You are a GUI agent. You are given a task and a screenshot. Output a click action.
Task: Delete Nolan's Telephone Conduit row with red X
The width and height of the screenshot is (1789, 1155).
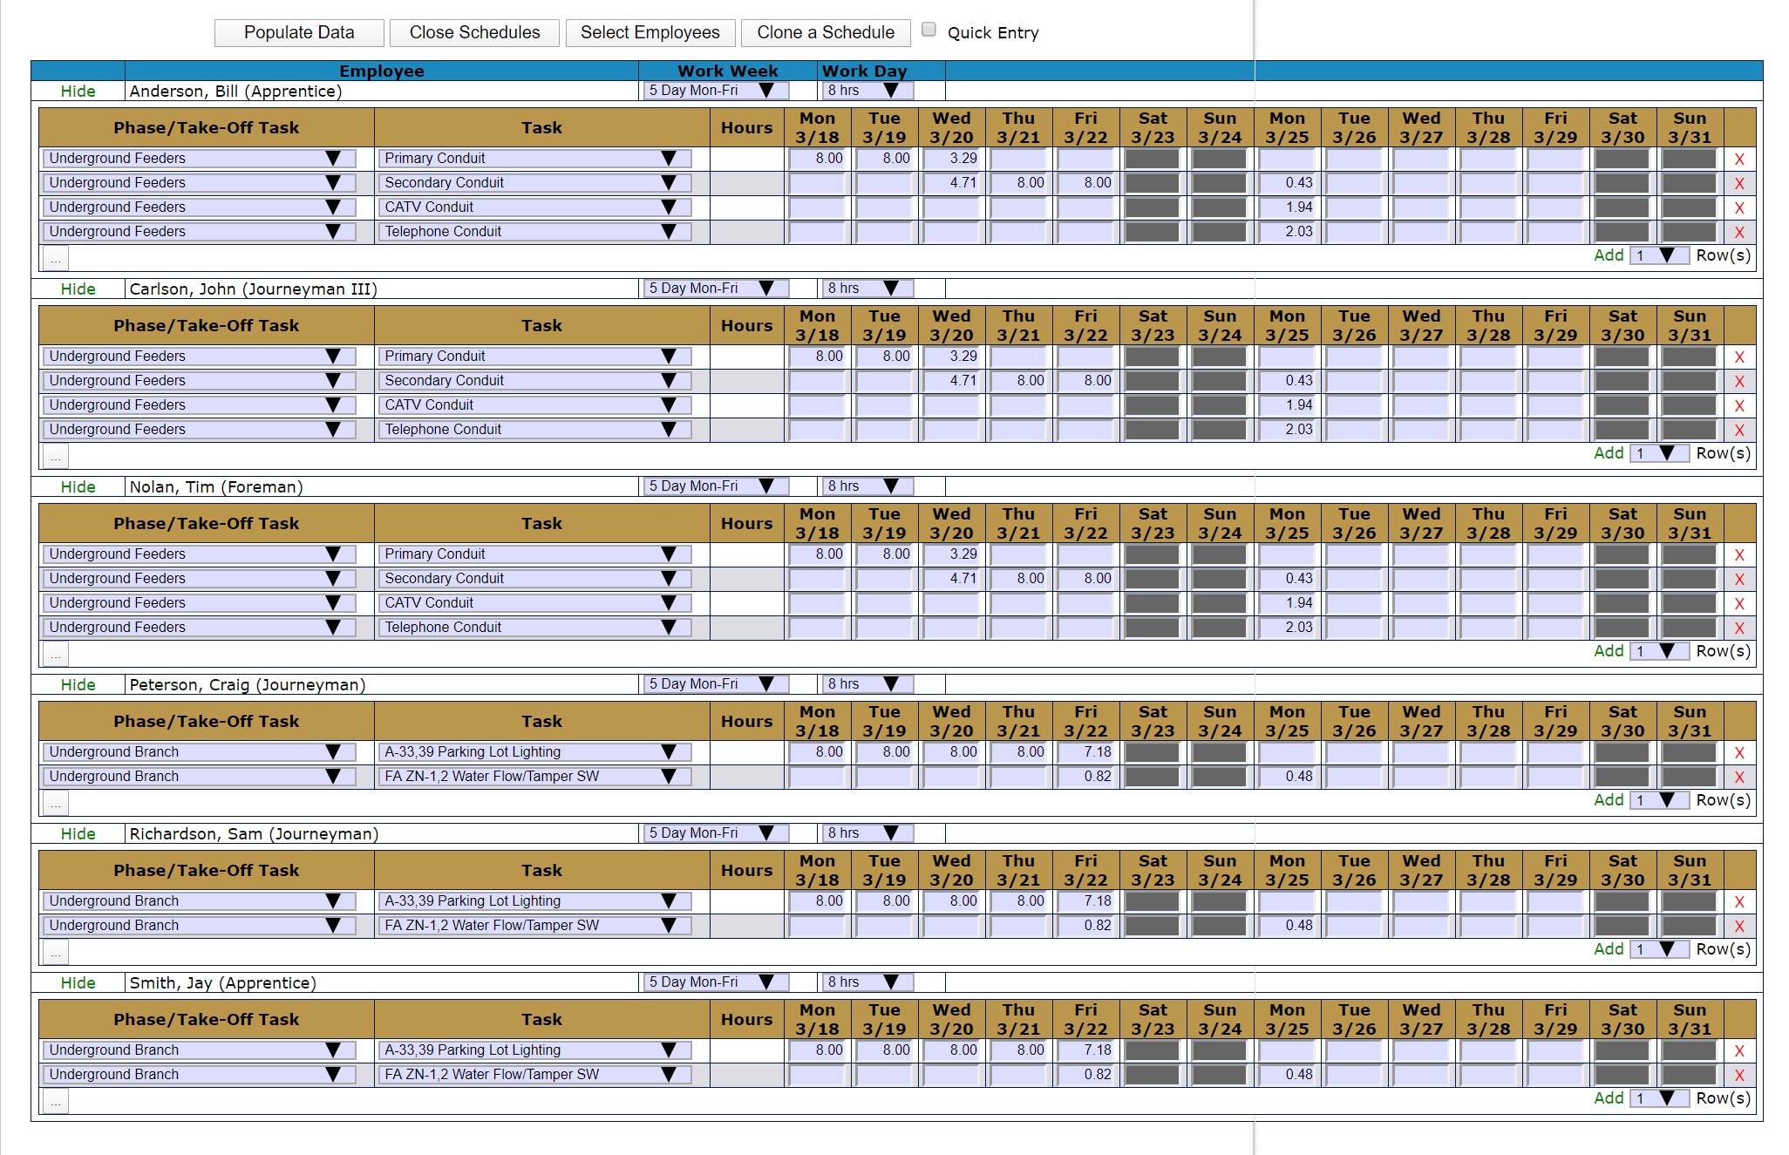pos(1739,628)
